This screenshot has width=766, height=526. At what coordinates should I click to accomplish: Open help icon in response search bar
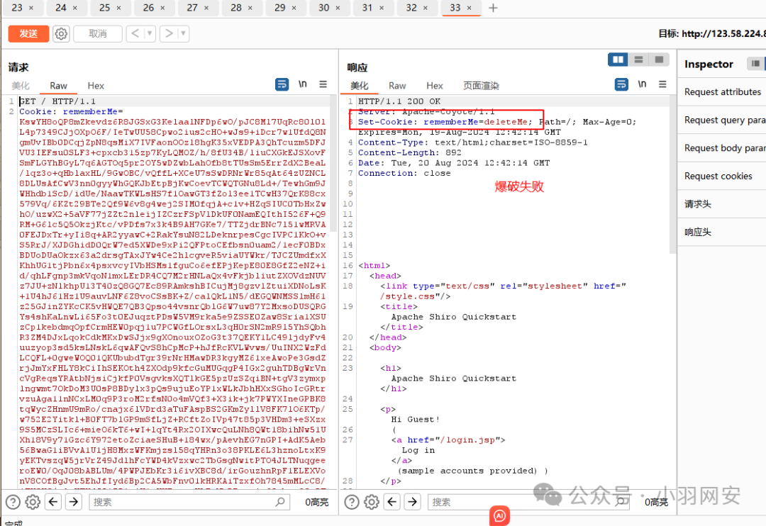click(352, 502)
